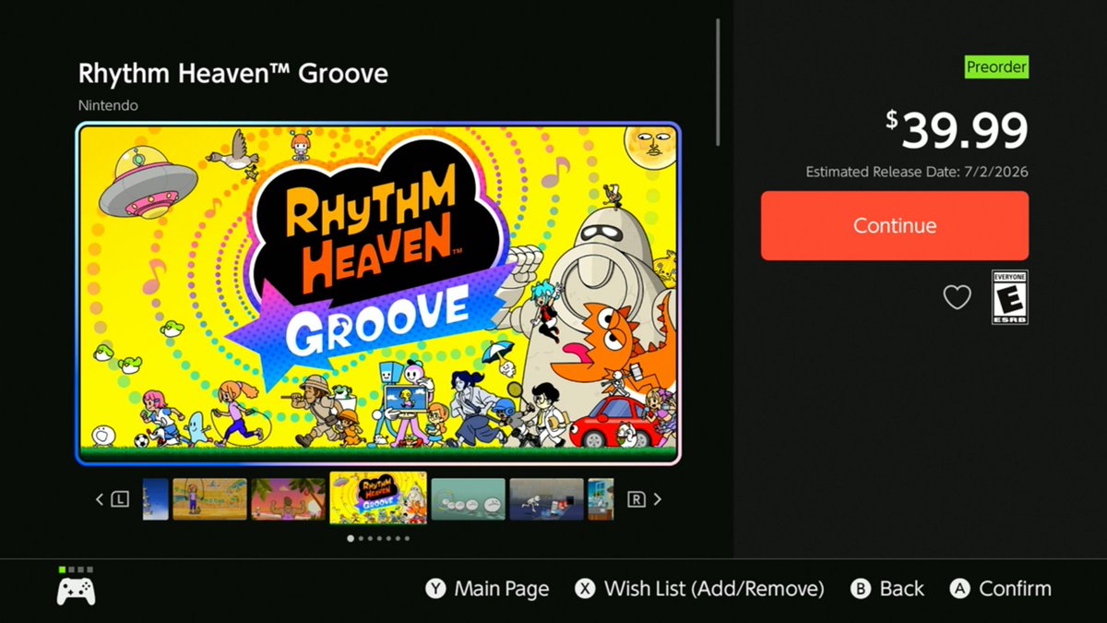Click the A button icon for Confirm
Image resolution: width=1107 pixels, height=623 pixels.
[960, 589]
